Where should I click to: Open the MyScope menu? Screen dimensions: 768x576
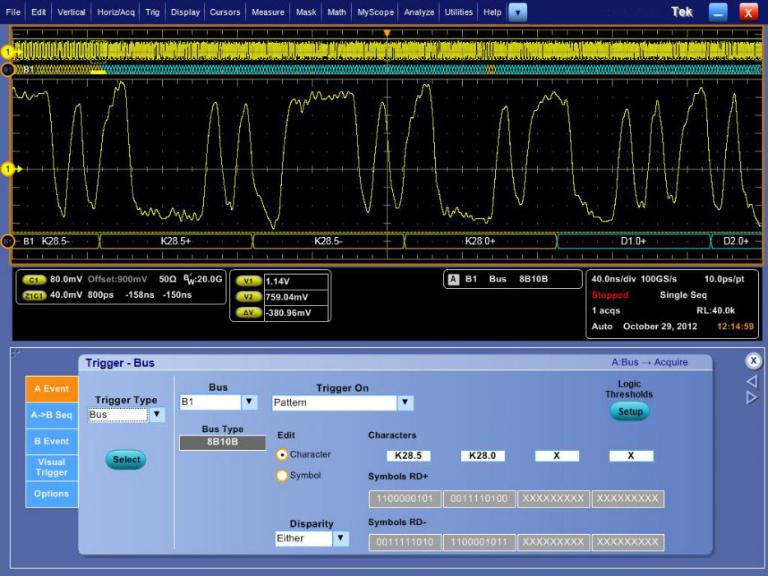(375, 12)
